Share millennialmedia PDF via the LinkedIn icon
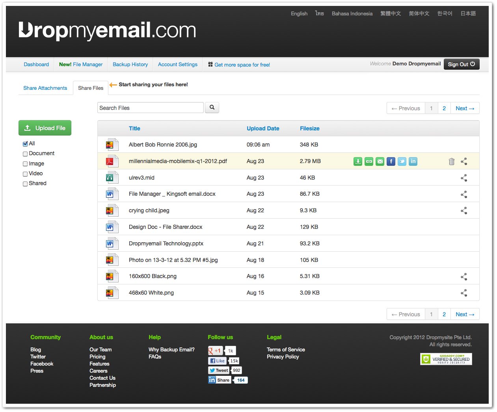 point(413,161)
